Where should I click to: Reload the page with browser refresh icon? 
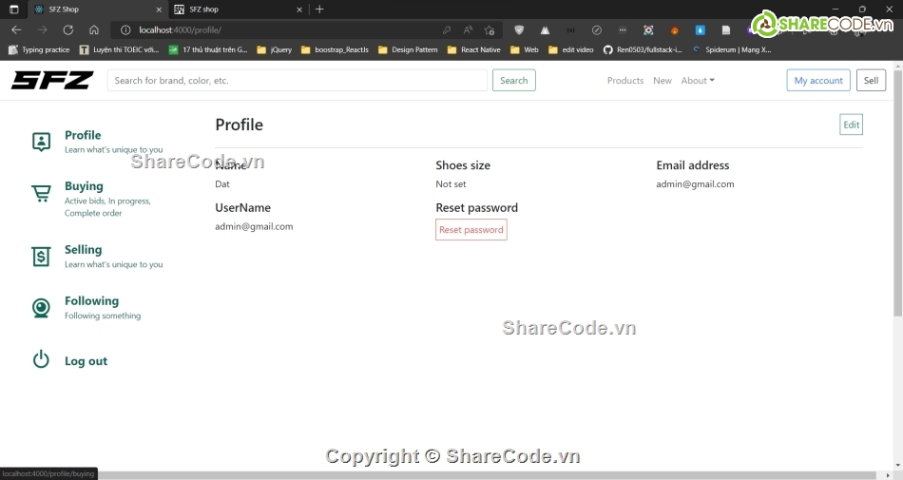point(67,29)
